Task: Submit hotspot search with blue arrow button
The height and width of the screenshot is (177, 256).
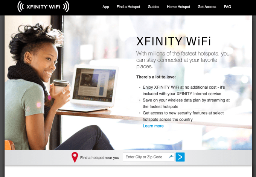Action: 180,157
